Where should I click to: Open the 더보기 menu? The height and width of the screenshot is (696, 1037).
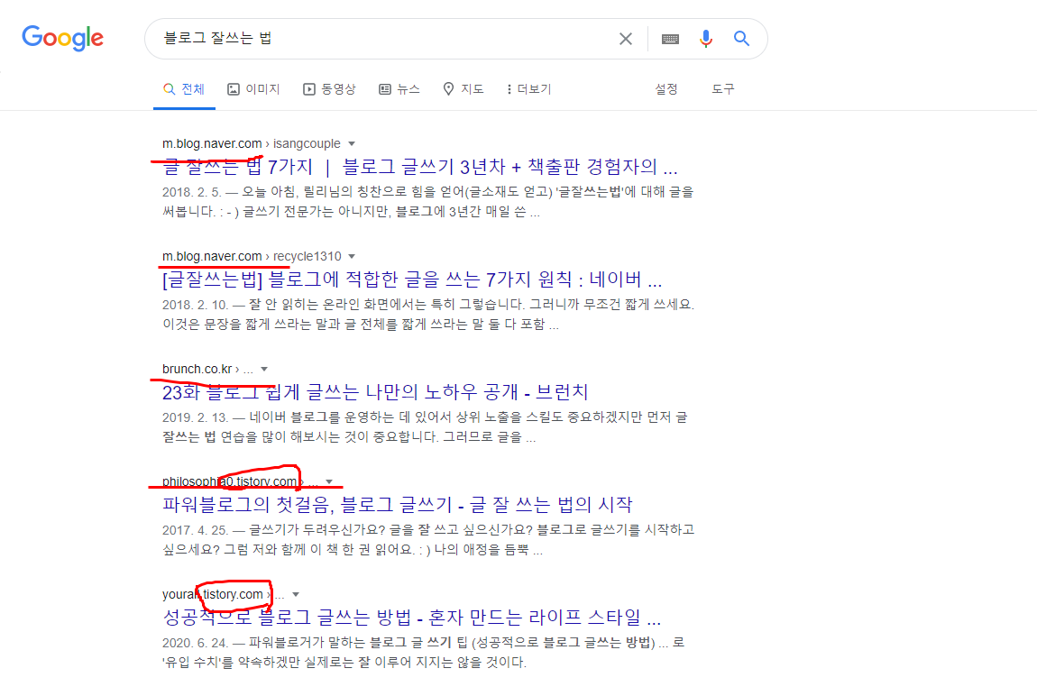(x=528, y=89)
